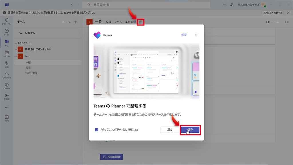Click the Planner app logo in dialog

pos(97,35)
